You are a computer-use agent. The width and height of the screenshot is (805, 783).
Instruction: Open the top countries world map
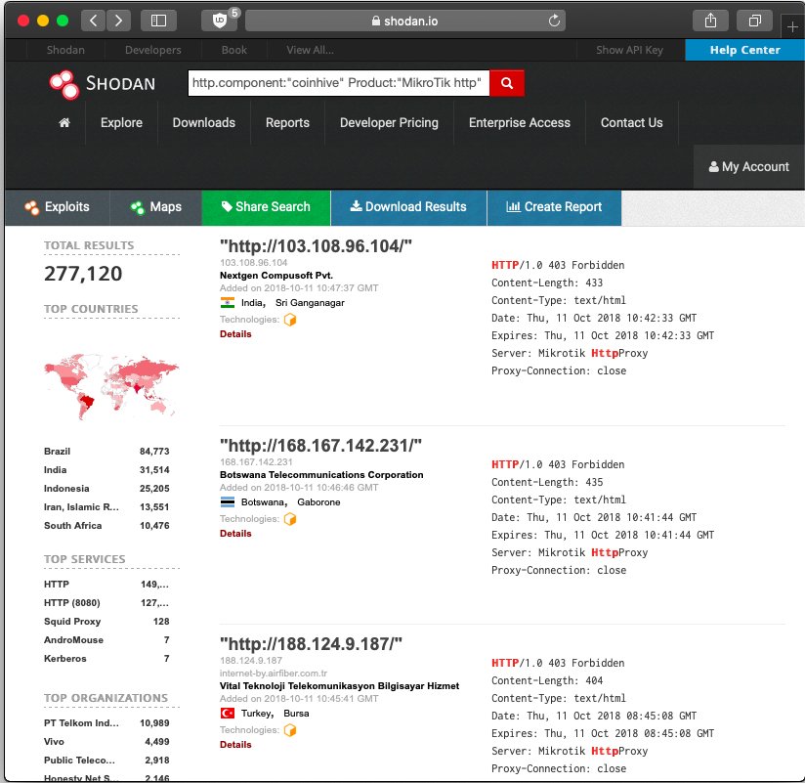pyautogui.click(x=111, y=386)
